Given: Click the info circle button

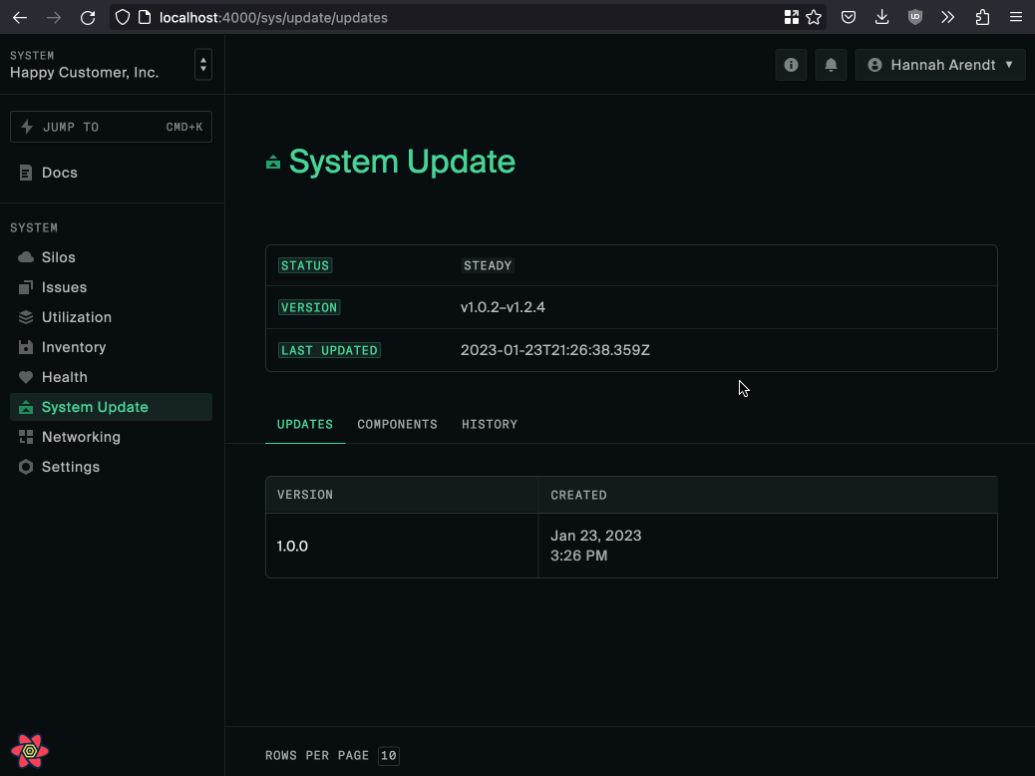Looking at the screenshot, I should pos(791,65).
